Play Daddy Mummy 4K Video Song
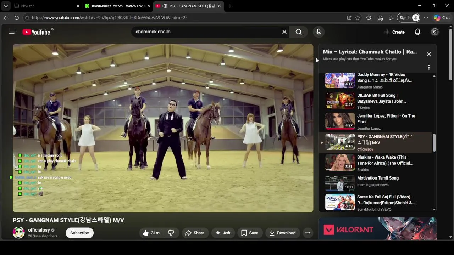 375,81
